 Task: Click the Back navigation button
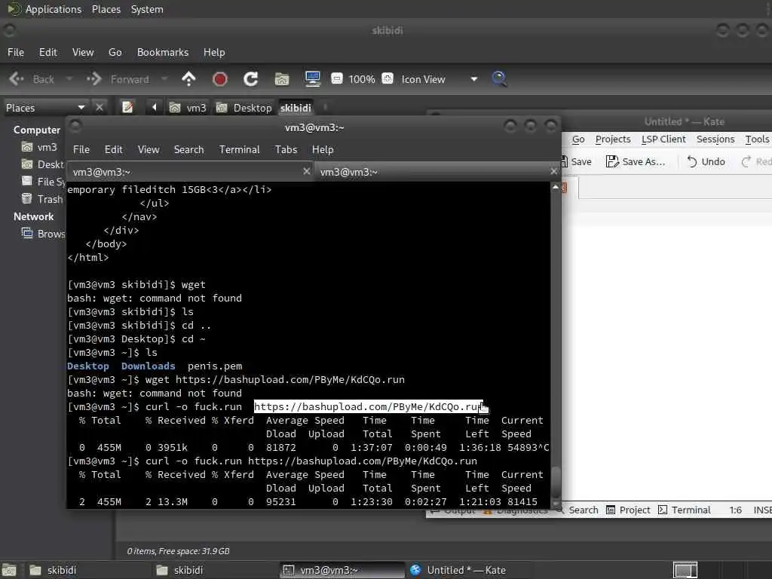click(32, 78)
